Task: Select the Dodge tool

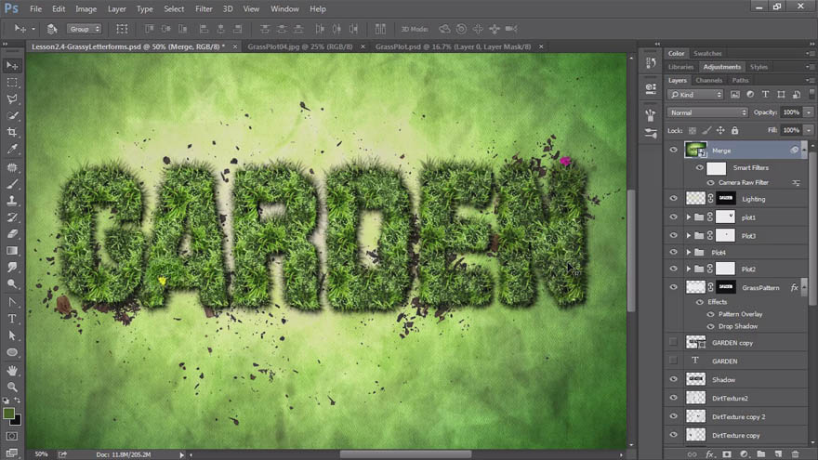Action: (12, 284)
